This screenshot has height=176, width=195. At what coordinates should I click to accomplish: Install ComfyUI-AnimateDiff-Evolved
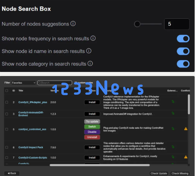(x=92, y=114)
